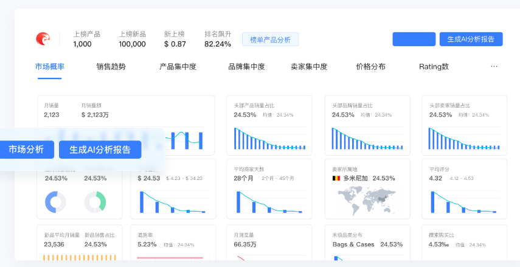The height and width of the screenshot is (267, 520).
Task: Open the 头部产品销量占比 bar chart
Action: [x=269, y=138]
